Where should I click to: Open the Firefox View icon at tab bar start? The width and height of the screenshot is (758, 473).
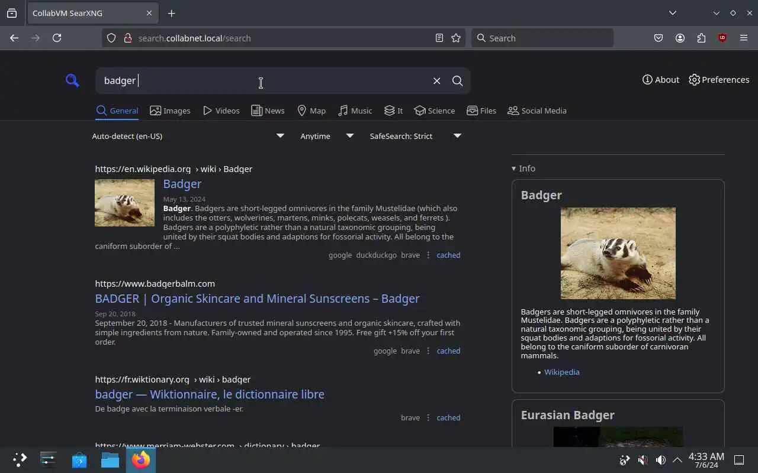(x=12, y=13)
